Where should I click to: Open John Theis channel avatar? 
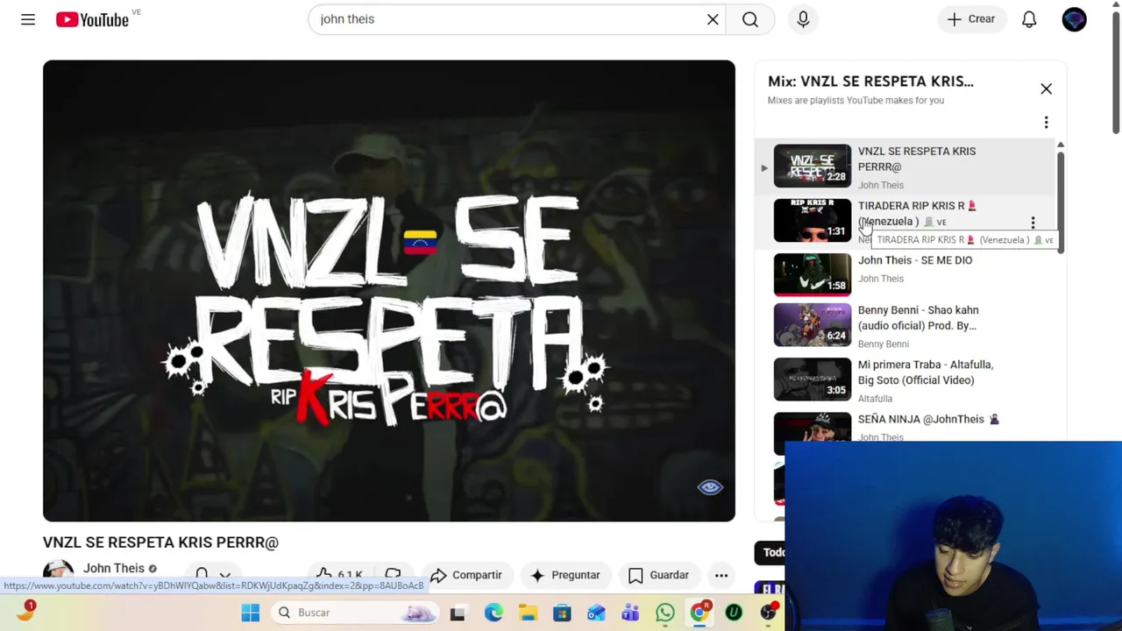[x=58, y=573]
